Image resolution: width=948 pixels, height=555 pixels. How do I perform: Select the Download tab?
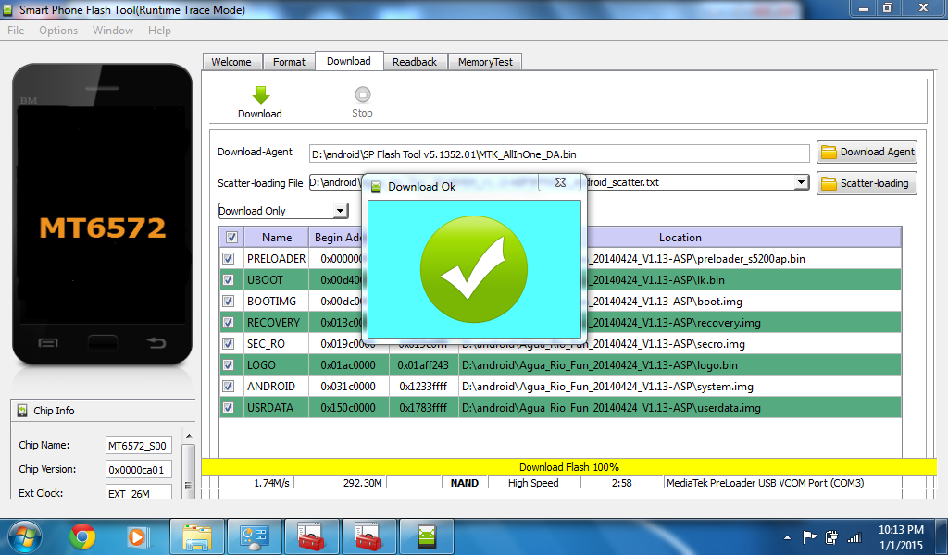(x=349, y=61)
